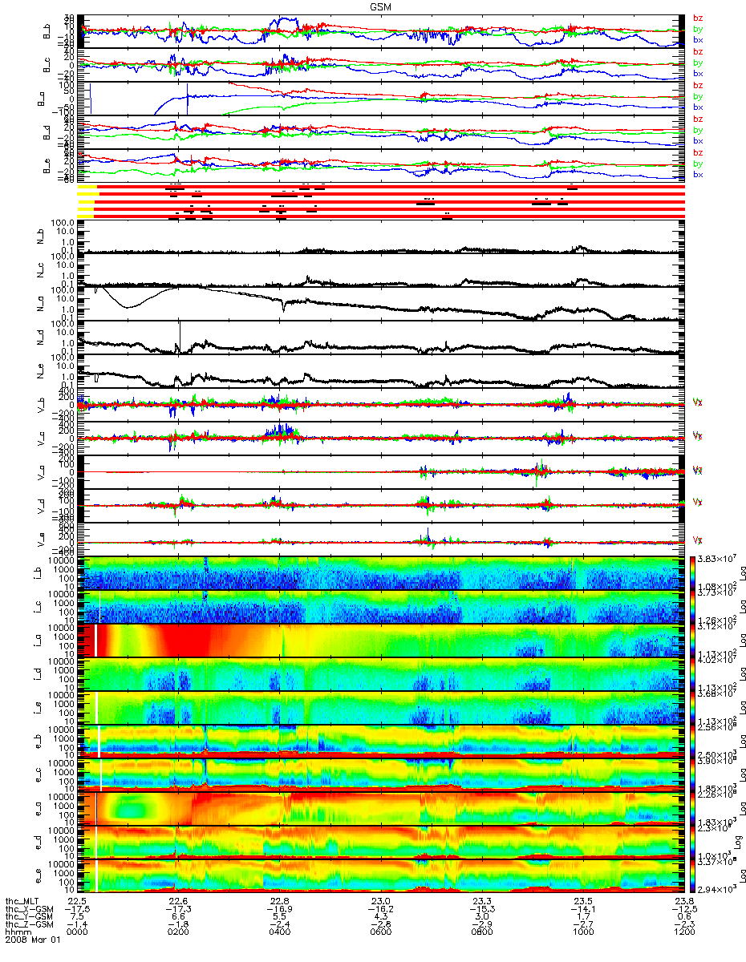The width and height of the screenshot is (746, 962).
Task: Click the blue bx legend of B_e panel
Action: 697,174
